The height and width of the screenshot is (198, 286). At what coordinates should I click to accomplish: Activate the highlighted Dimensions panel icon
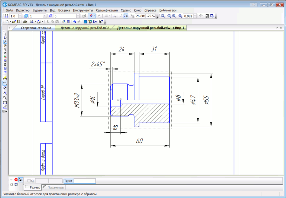(x=5, y=42)
